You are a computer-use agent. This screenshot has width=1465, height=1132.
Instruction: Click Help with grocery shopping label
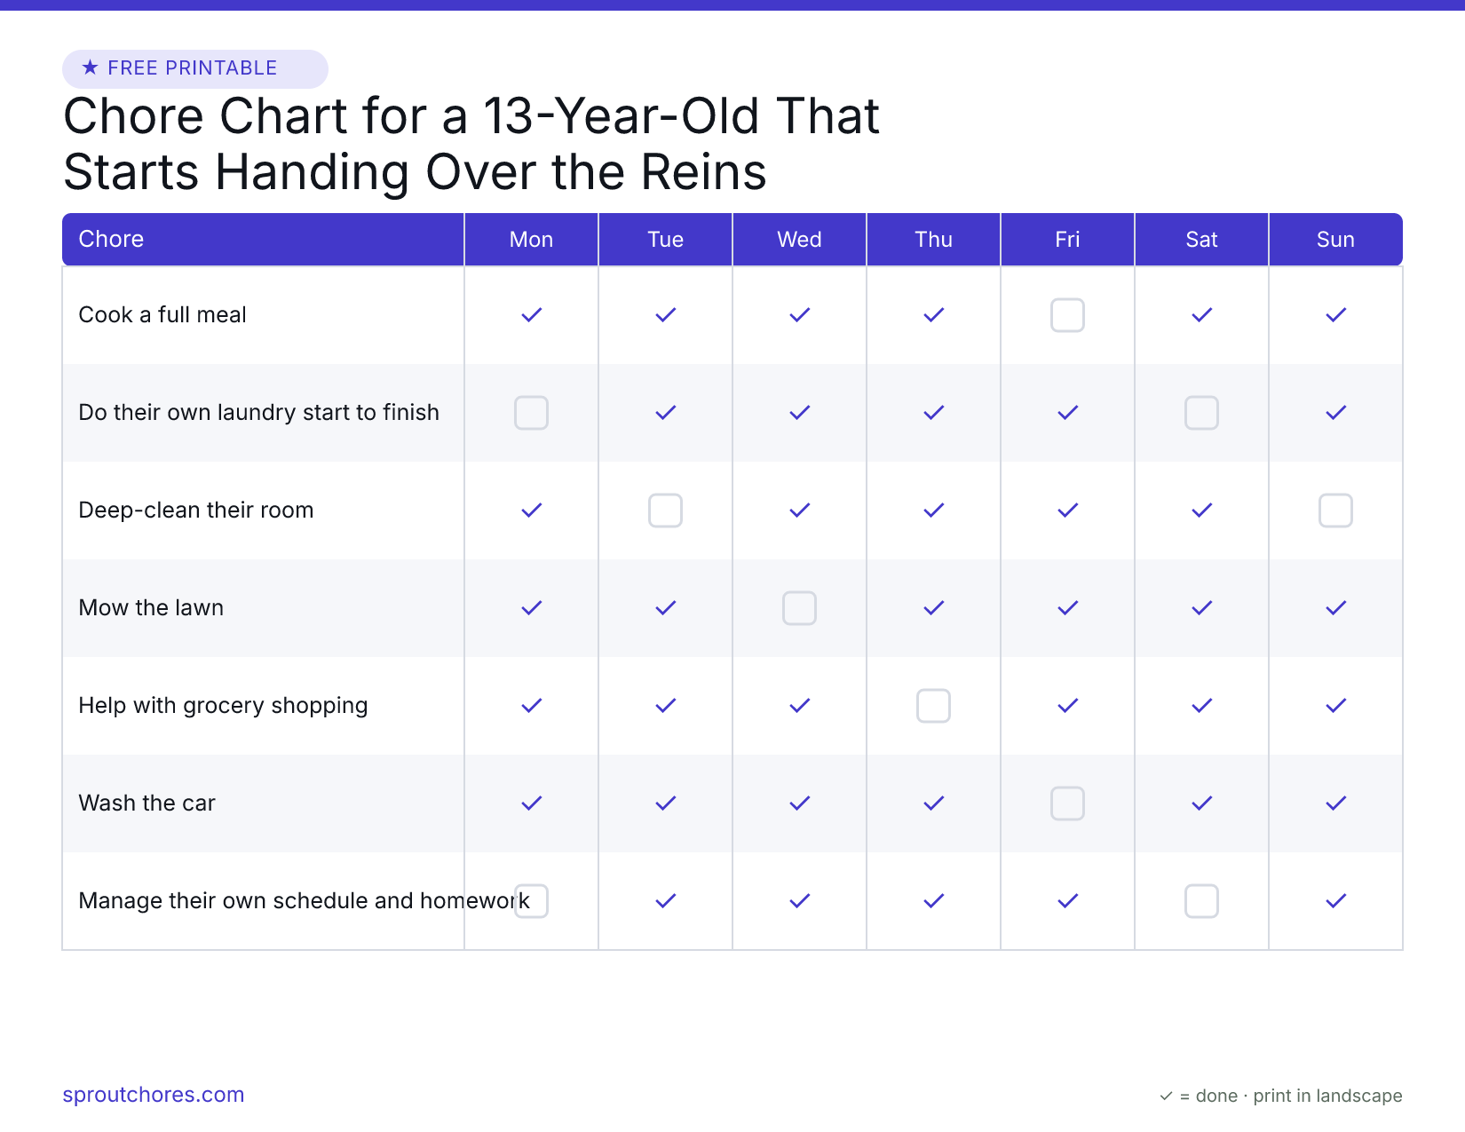223,706
